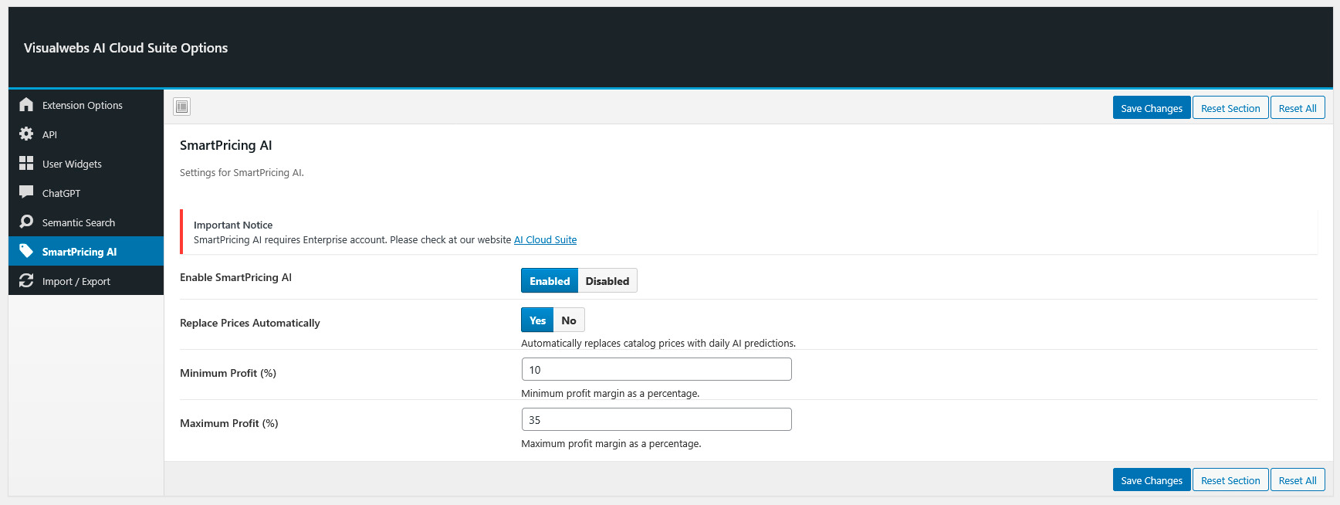Screen dimensions: 1340x505
Task: Click the top Reset Section button
Action: [x=1230, y=108]
